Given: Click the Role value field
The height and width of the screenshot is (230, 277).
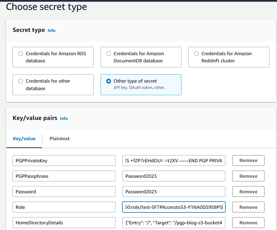Looking at the screenshot, I should tap(174, 207).
